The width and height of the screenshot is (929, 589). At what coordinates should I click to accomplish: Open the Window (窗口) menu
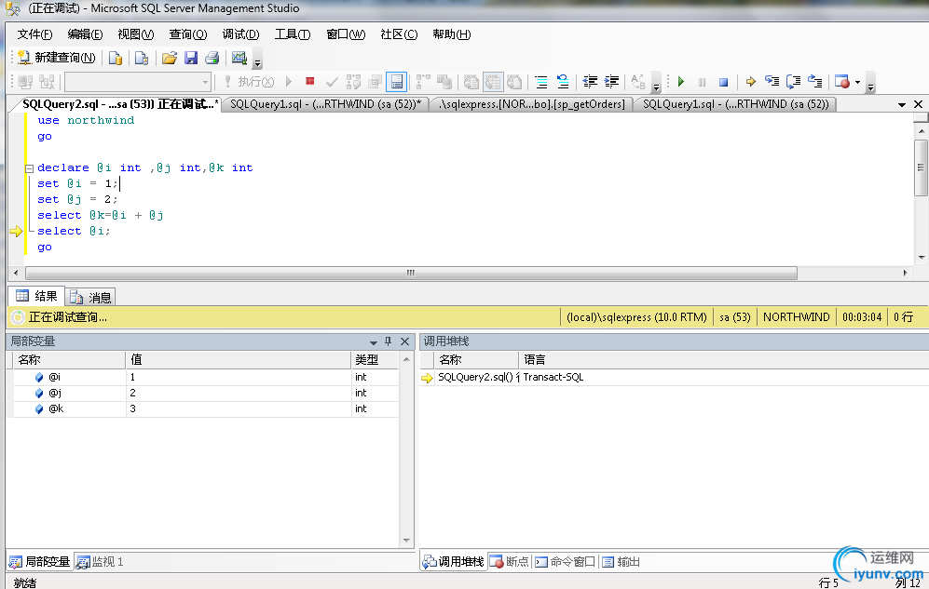click(346, 34)
